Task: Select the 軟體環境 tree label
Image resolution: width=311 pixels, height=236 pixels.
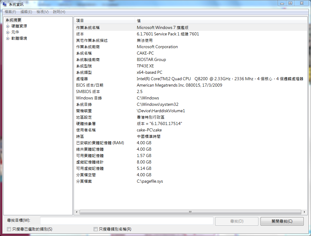Action: coord(19,38)
